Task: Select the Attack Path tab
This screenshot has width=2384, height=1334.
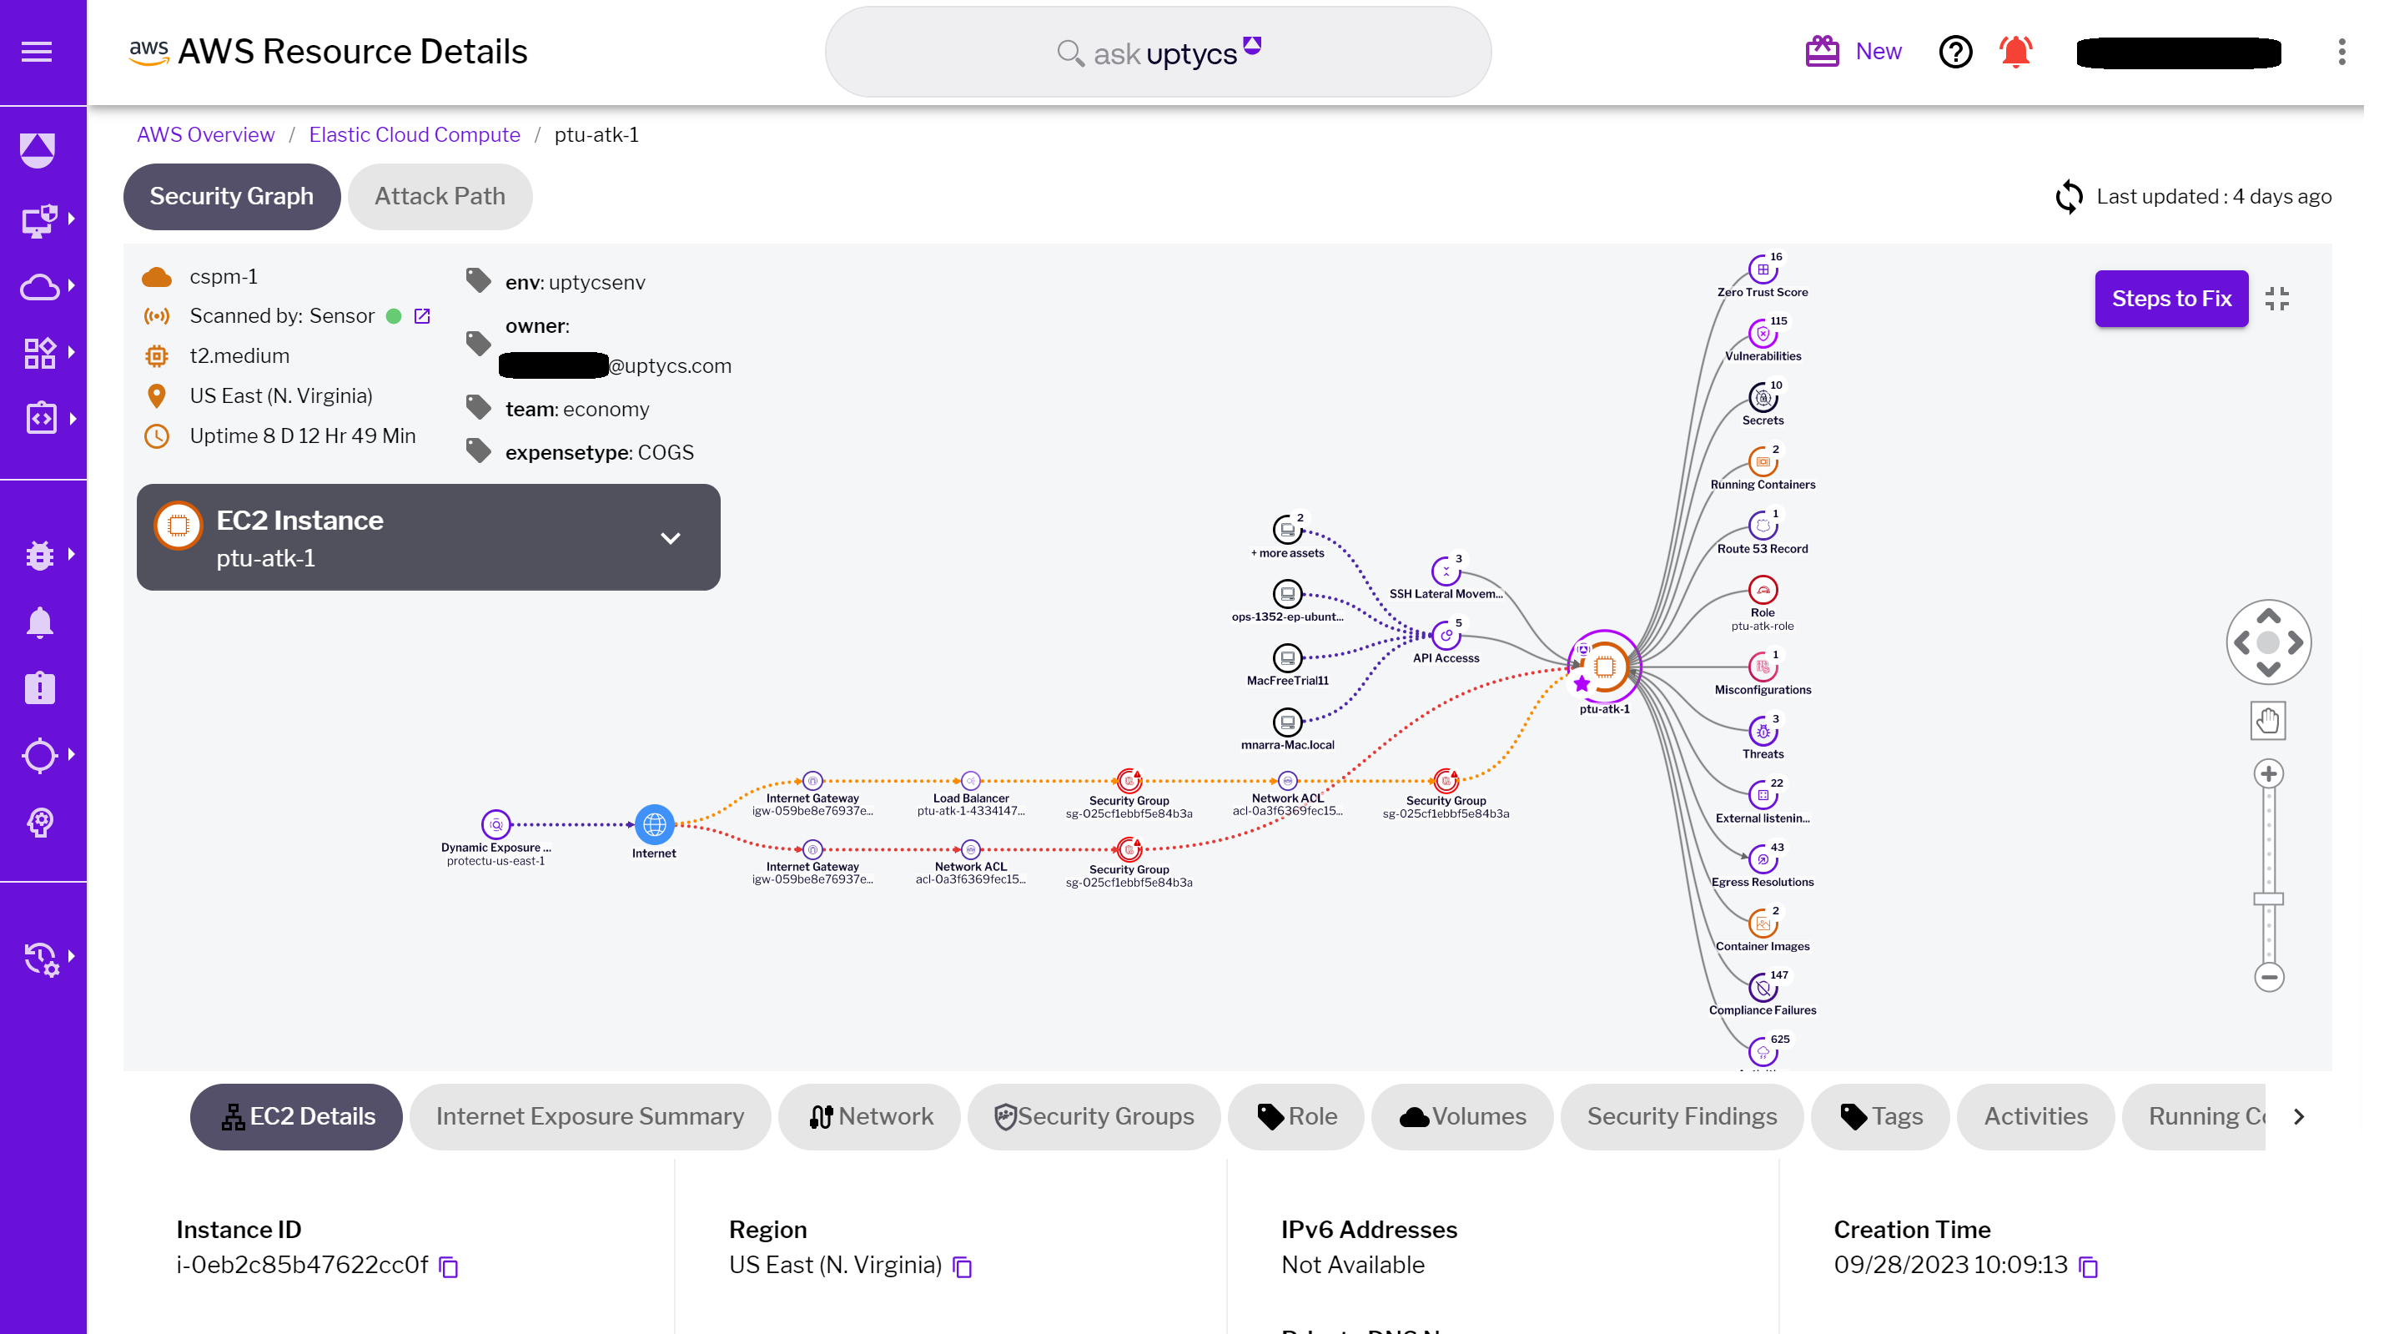Action: tap(439, 196)
